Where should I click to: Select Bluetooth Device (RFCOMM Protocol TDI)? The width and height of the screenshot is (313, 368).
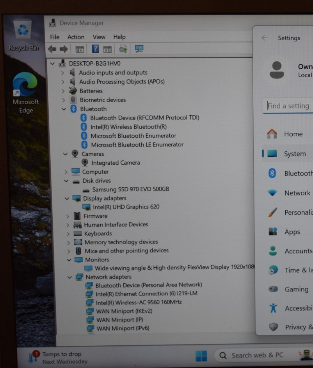(x=145, y=117)
